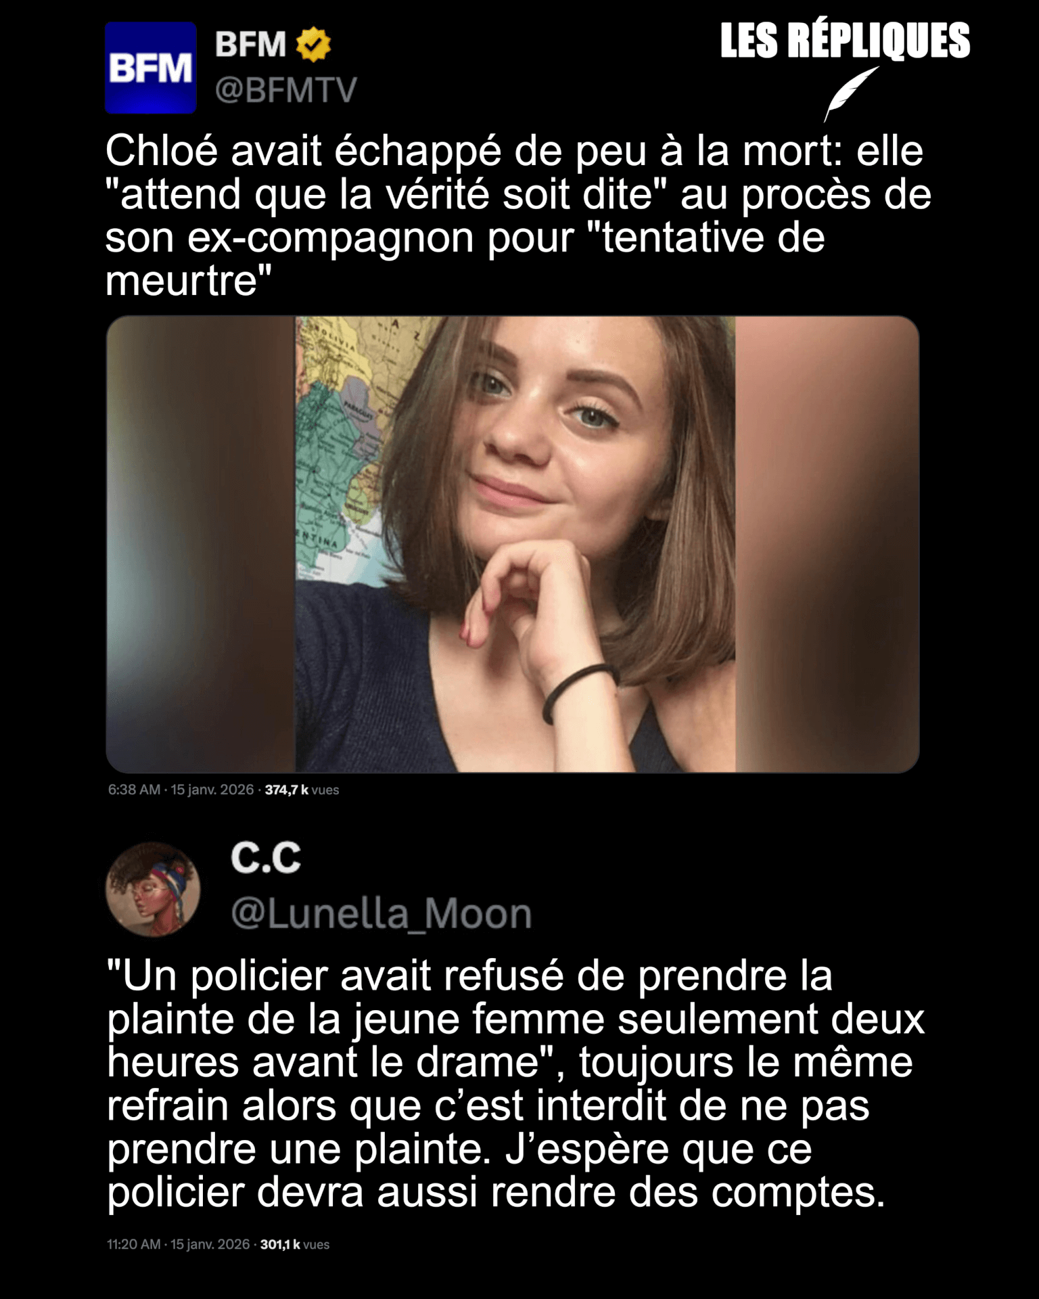Viewport: 1039px width, 1299px height.
Task: Click the BFM display name
Action: pos(251,45)
